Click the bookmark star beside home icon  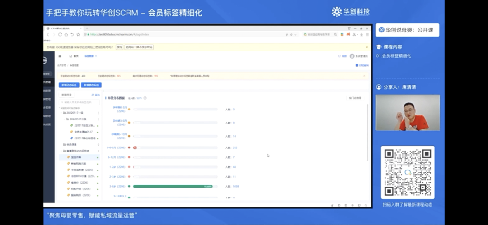(78, 35)
